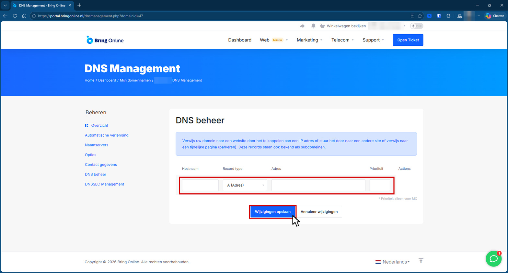
Task: Focus the Adres input field
Action: (x=318, y=185)
